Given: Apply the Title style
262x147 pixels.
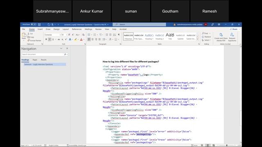Looking at the screenshot, I should coord(170,36).
